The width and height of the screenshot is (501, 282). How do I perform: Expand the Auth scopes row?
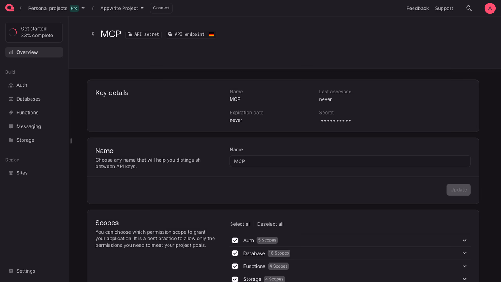tap(465, 241)
